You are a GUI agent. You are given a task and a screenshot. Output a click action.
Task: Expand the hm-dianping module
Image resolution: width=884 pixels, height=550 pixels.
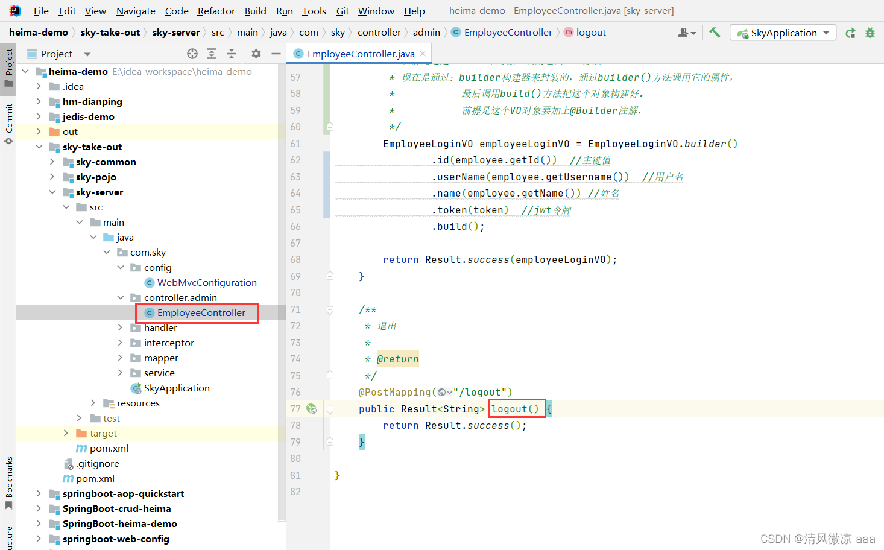click(39, 101)
